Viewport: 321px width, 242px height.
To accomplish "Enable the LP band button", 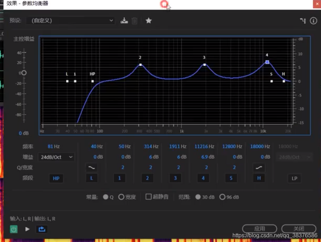I will coord(295,178).
